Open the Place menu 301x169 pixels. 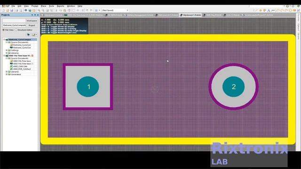click(x=43, y=6)
